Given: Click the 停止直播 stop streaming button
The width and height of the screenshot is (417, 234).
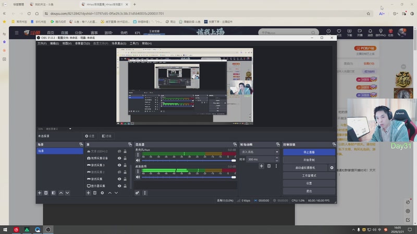Looking at the screenshot, I should click(x=309, y=152).
